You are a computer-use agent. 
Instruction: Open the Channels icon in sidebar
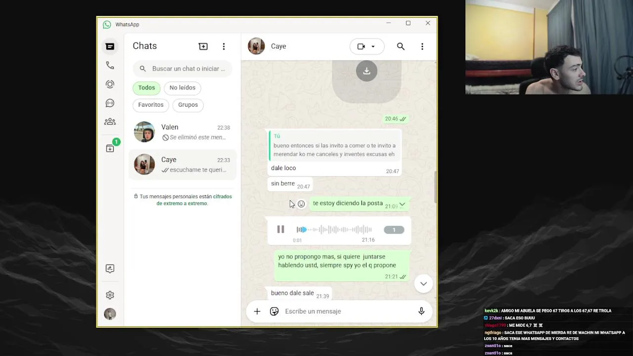[110, 103]
